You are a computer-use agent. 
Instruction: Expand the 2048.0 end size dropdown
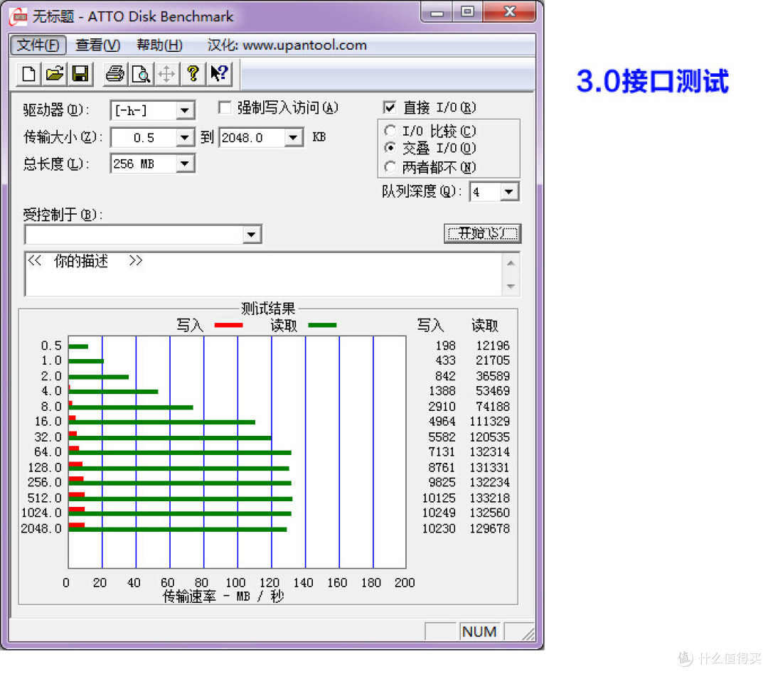click(293, 138)
